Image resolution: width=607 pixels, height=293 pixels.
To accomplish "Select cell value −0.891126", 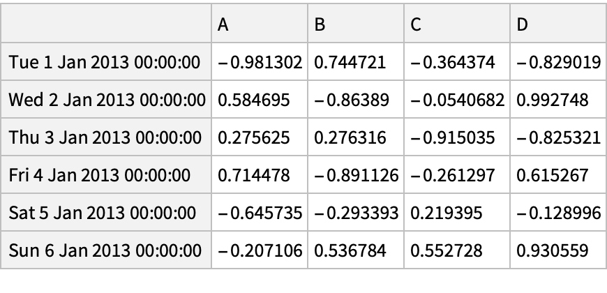I will pyautogui.click(x=357, y=175).
